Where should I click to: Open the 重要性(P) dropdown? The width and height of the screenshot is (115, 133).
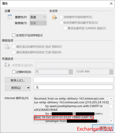click(x=38, y=17)
